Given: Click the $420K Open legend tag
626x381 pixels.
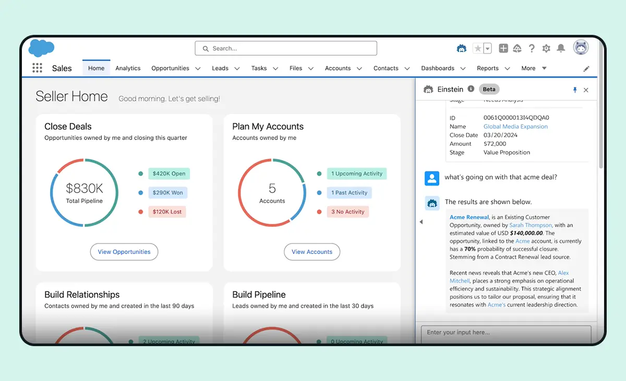Looking at the screenshot, I should [169, 174].
